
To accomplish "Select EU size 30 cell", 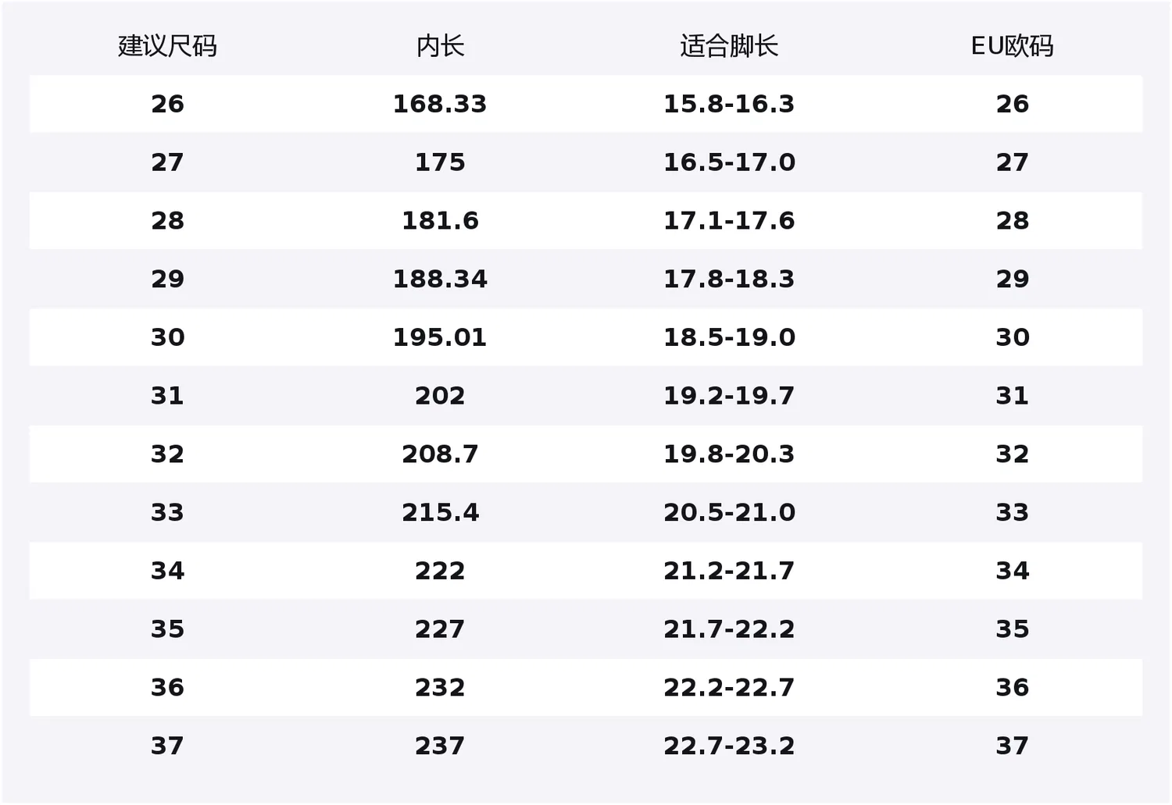I will coord(1012,337).
